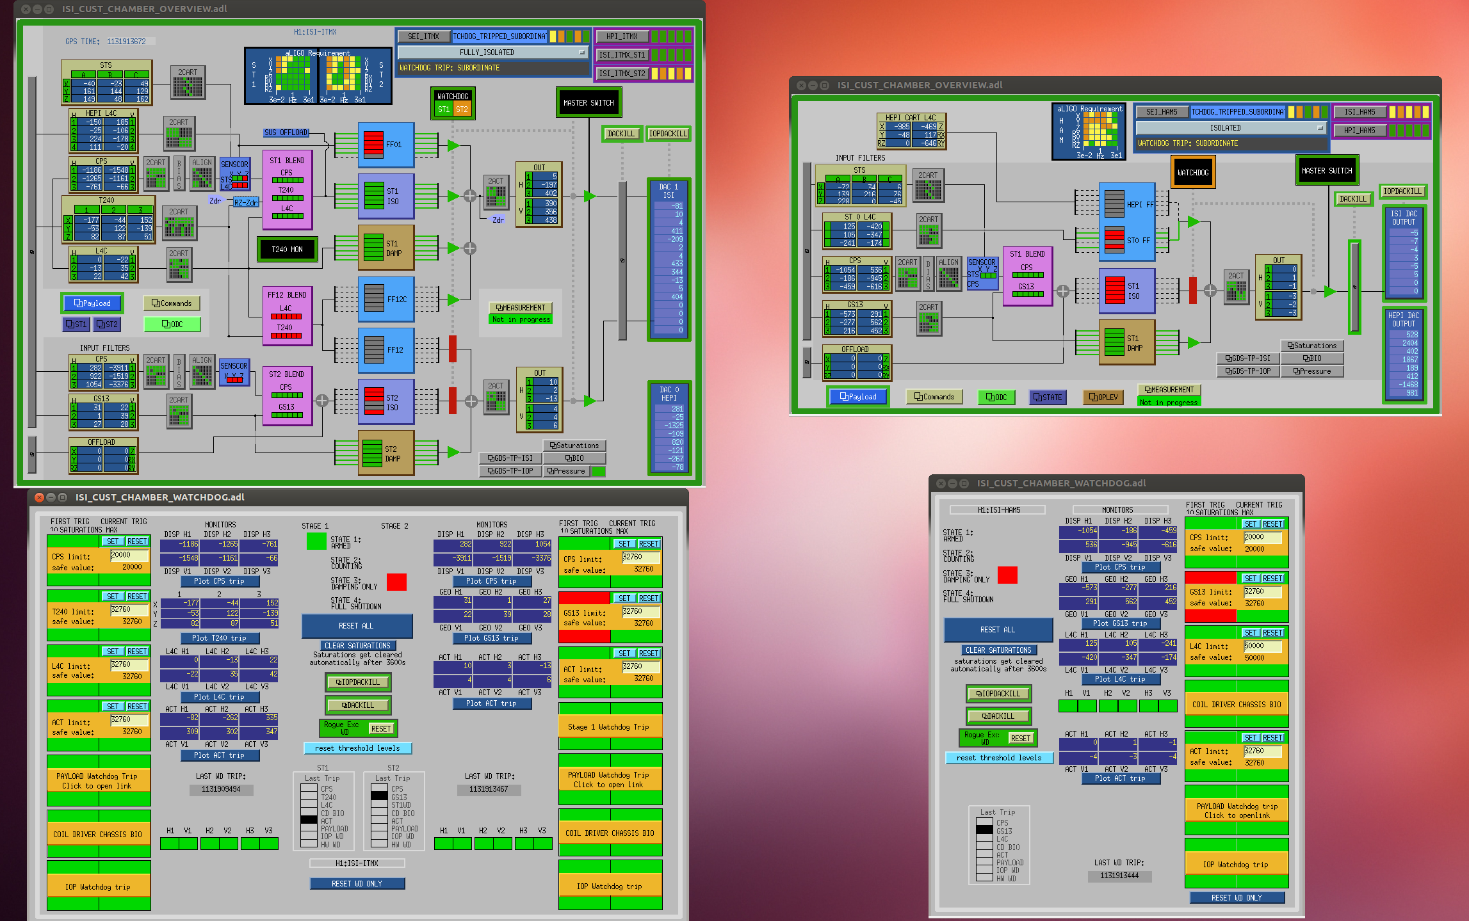Screen dimensions: 1469x921
Task: Click the vertical slider at the left edge of ITMX overview
Action: 32,252
